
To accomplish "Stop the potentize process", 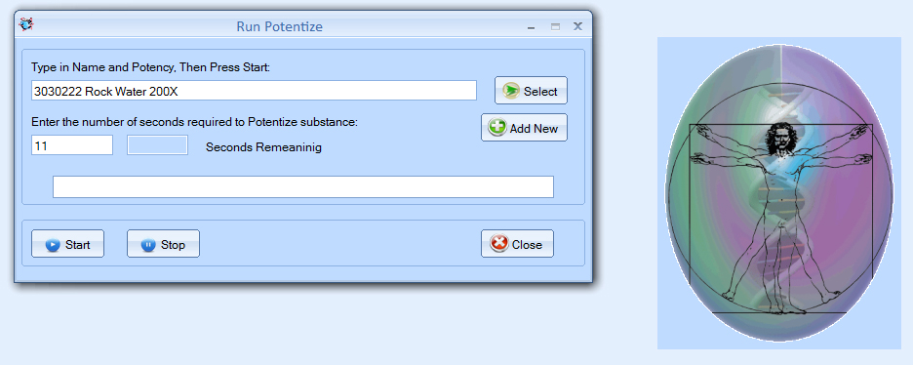I will click(163, 243).
